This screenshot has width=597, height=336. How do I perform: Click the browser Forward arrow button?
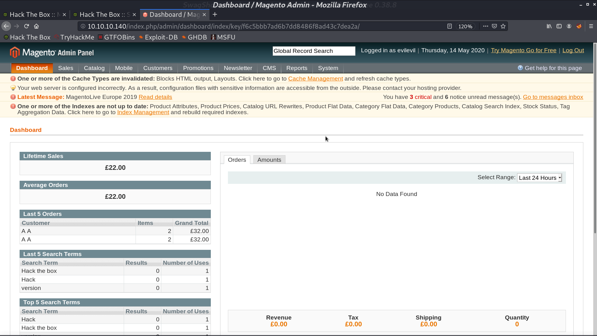click(16, 26)
